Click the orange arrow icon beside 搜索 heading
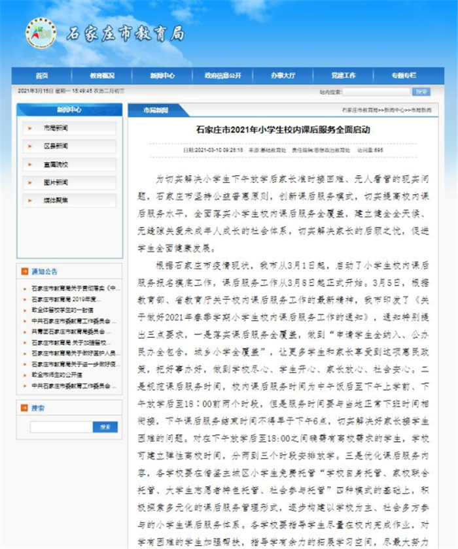Image resolution: width=458 pixels, height=549 pixels. click(24, 408)
